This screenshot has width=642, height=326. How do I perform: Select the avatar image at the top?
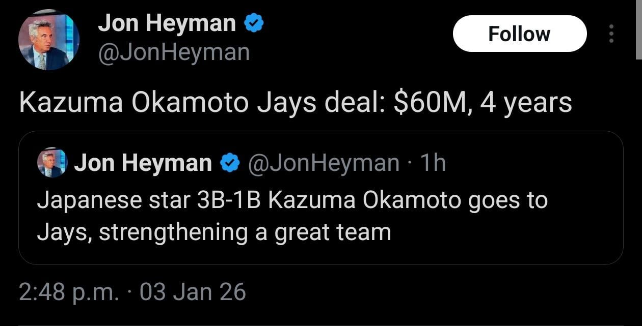49,38
